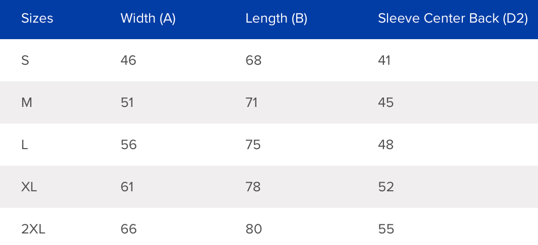Viewport: 538px width, 245px height.
Task: Click width value 56 for size L
Action: point(128,145)
